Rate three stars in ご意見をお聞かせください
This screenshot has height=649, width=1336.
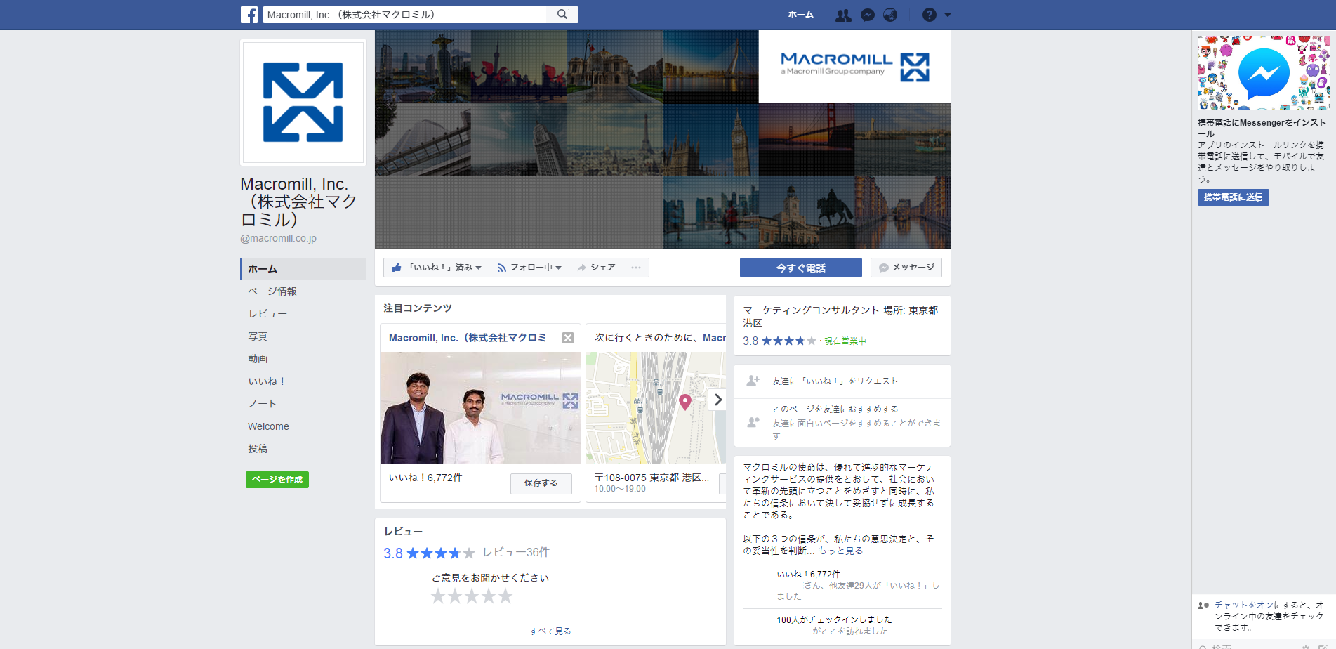(472, 596)
